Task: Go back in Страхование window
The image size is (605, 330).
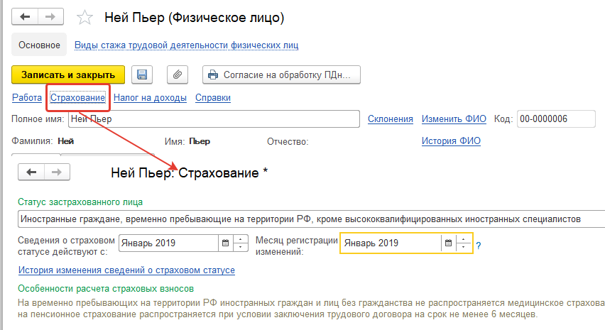Action: (31, 172)
